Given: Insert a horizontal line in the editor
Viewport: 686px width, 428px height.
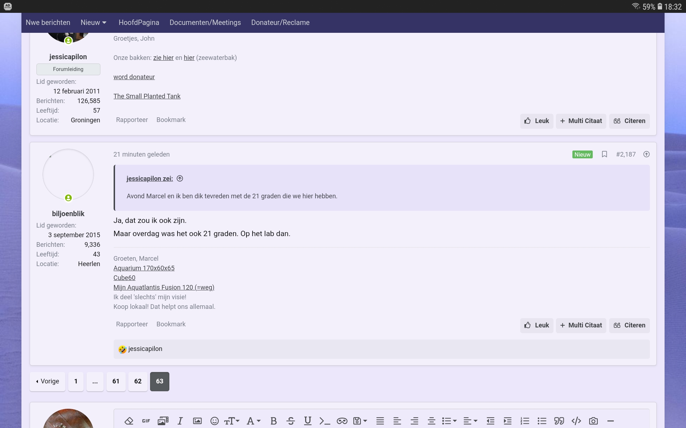Looking at the screenshot, I should click(611, 421).
